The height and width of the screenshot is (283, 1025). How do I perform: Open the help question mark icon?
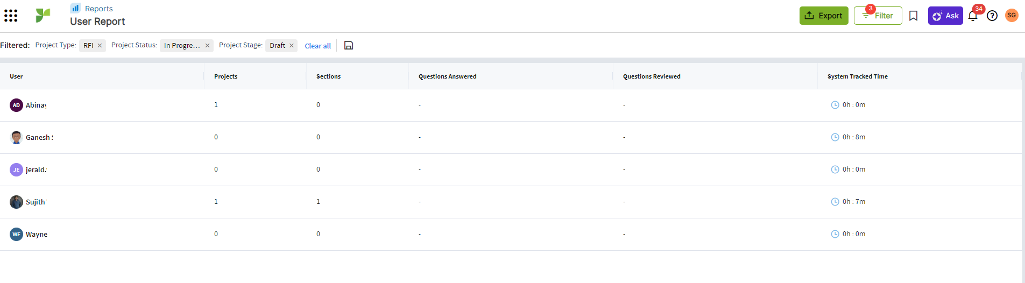pos(992,16)
